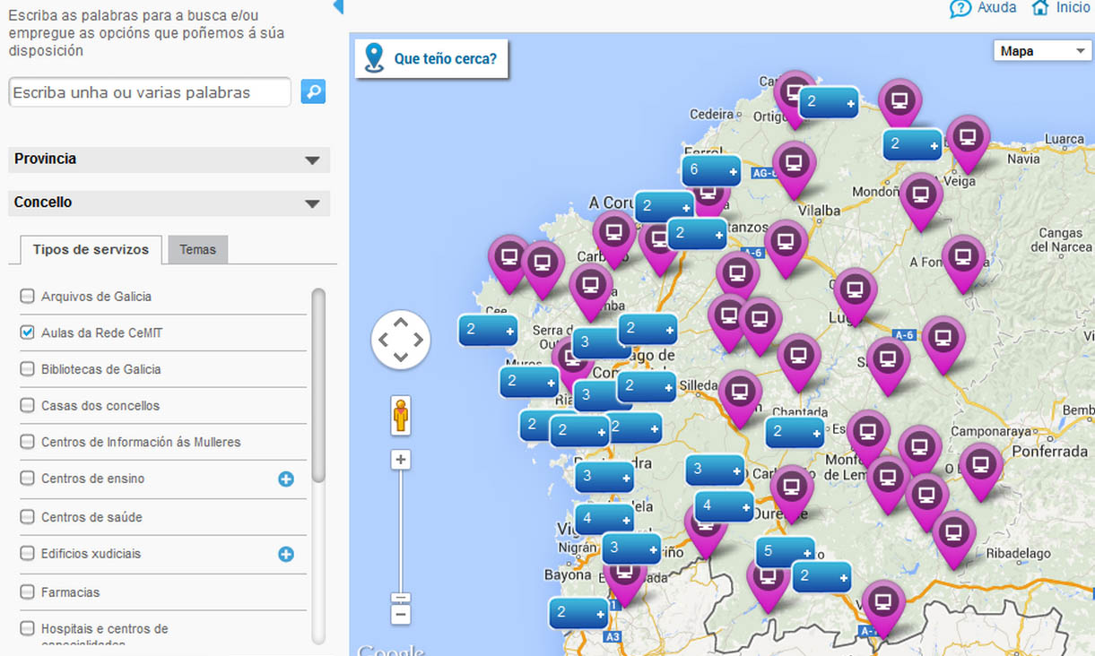Select the purple pin at A Fonsagrada
Image resolution: width=1095 pixels, height=656 pixels.
point(964,263)
